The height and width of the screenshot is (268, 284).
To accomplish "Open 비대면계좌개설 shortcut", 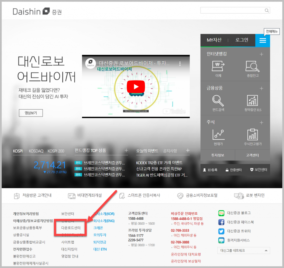I will 85,196.
